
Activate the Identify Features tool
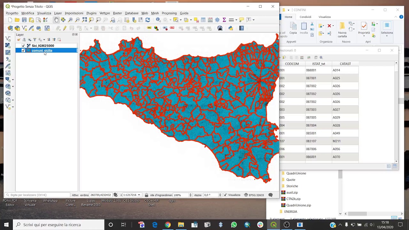pos(158,20)
